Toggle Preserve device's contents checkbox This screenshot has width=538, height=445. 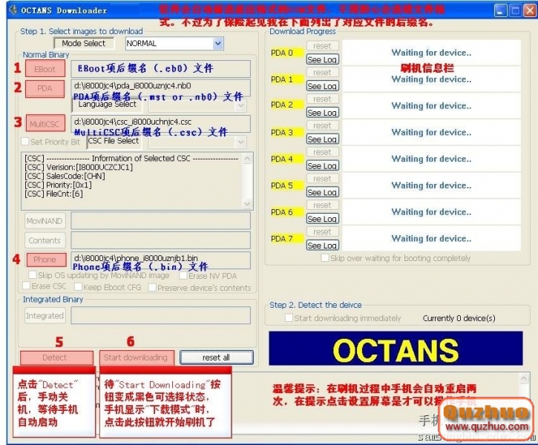152,287
